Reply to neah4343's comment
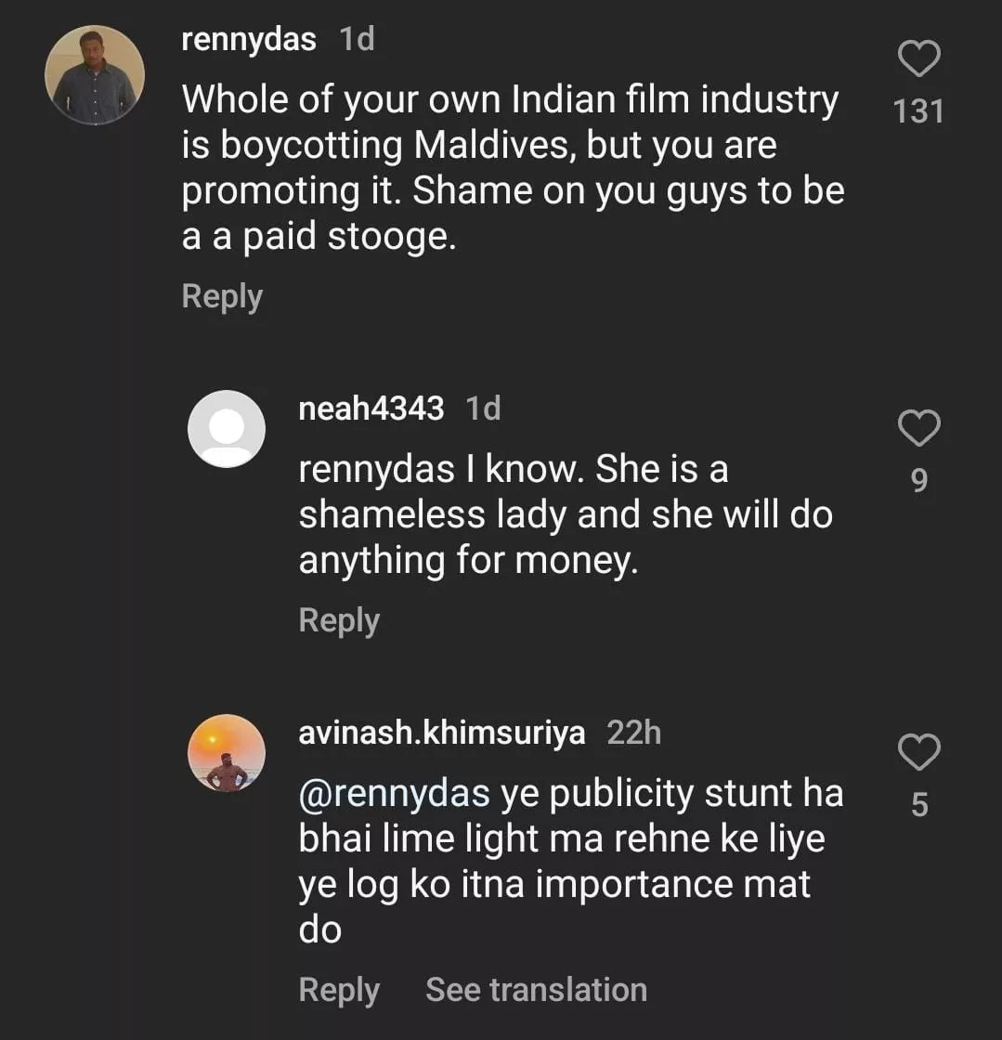1002x1040 pixels. pyautogui.click(x=339, y=620)
